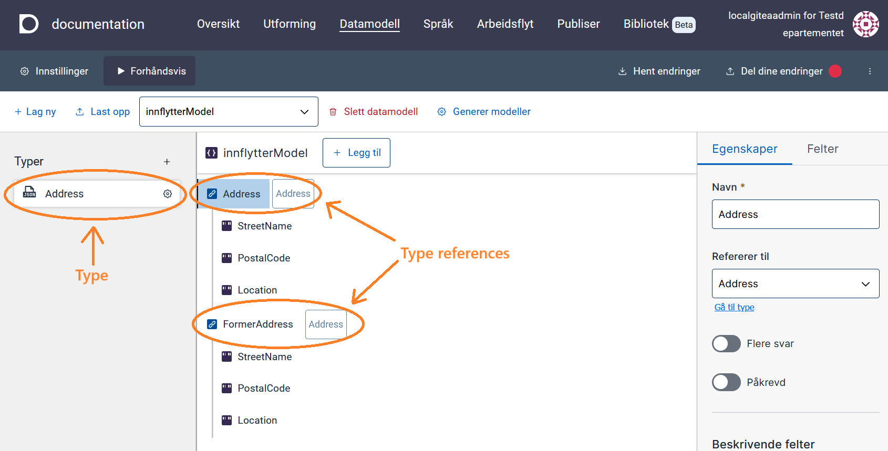This screenshot has width=888, height=451.
Task: Open the user profile avatar menu
Action: [x=865, y=24]
